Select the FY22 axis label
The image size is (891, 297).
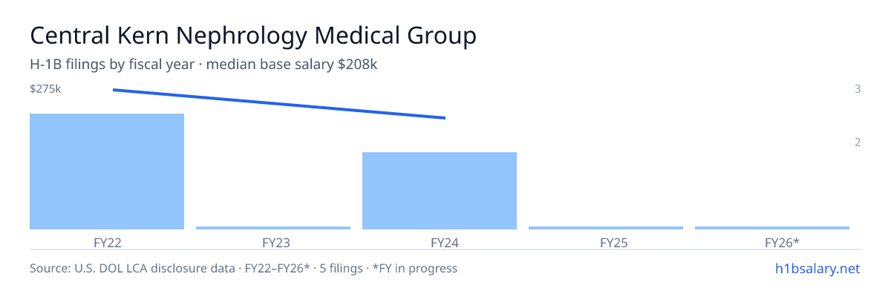click(x=108, y=243)
